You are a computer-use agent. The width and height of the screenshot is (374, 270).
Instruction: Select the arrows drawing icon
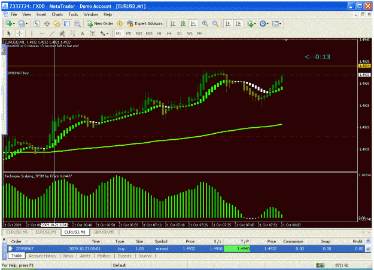(103, 33)
